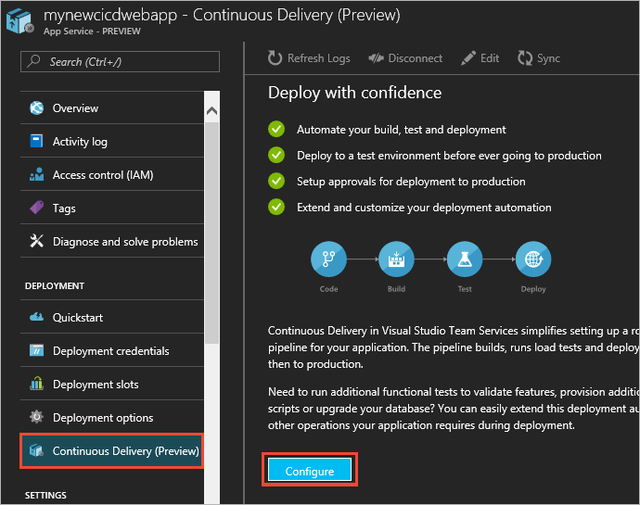Click green check next to Automate your build
Screen dimensions: 640x505
276,130
